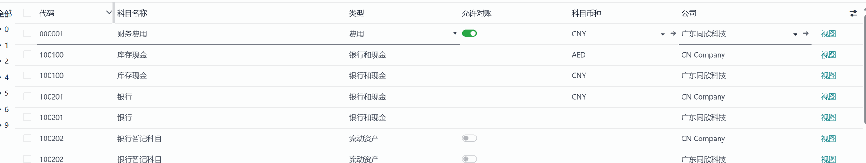Open currency CNY record via arrow icon
The height and width of the screenshot is (163, 866).
pyautogui.click(x=673, y=34)
